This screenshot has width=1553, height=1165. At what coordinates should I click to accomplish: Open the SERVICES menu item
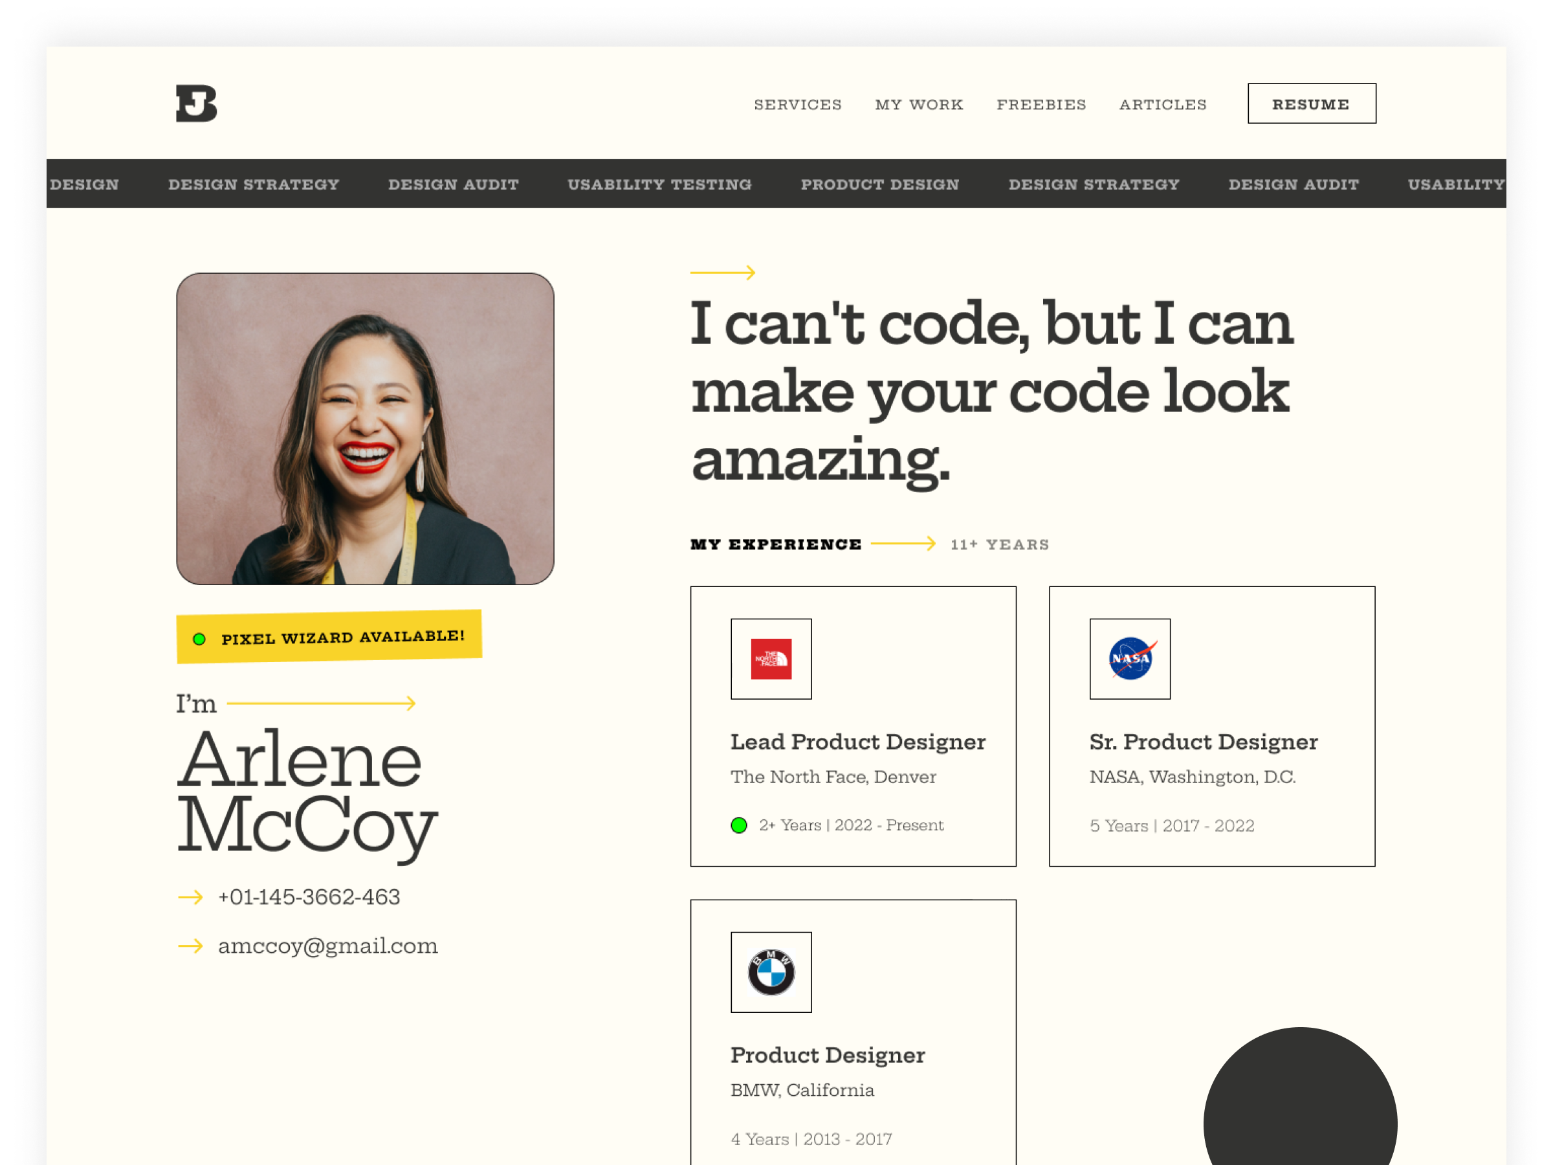pos(798,104)
